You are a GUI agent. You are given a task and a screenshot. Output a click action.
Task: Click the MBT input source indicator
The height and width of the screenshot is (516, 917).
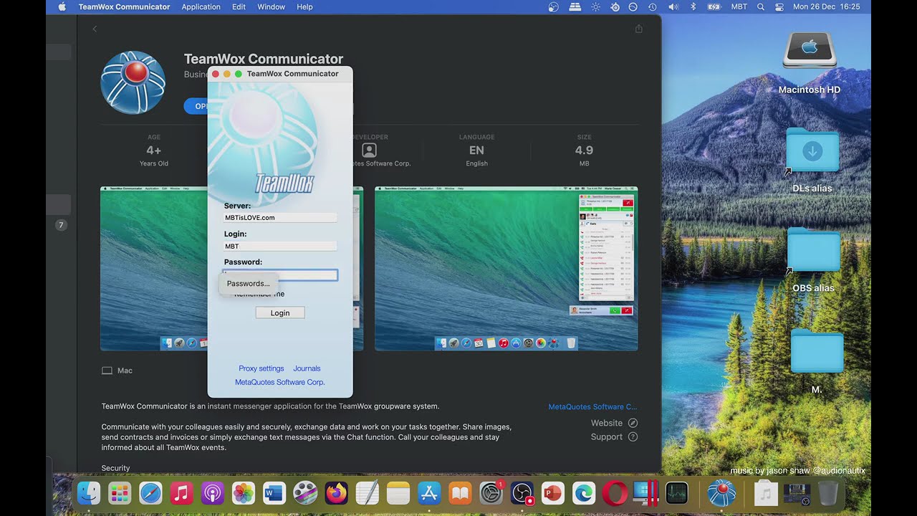(739, 6)
